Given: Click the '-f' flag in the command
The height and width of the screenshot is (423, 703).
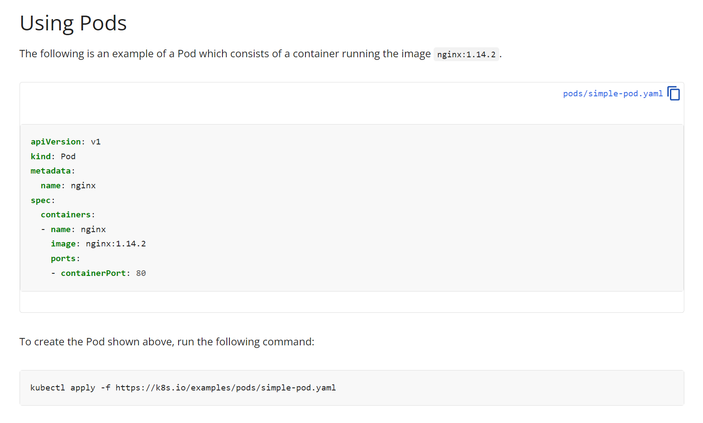Looking at the screenshot, I should pos(106,388).
